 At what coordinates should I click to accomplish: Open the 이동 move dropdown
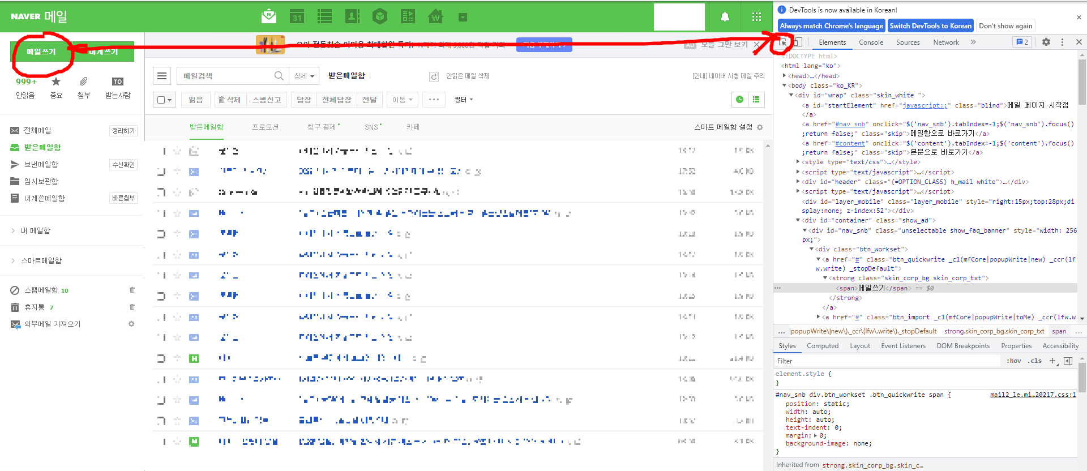tap(403, 100)
